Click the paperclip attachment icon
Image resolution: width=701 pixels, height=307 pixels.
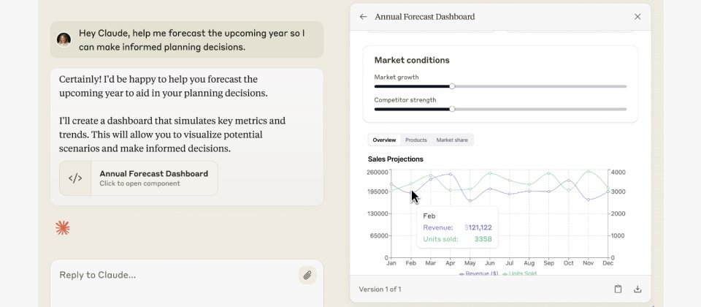[307, 276]
